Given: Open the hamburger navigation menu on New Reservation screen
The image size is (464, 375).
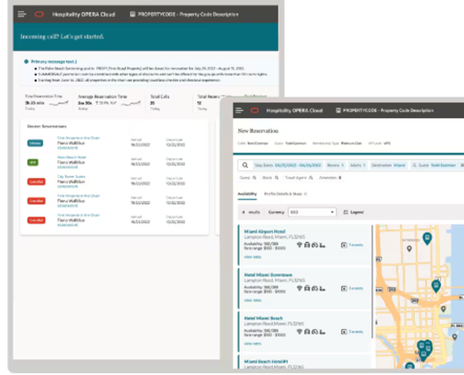Looking at the screenshot, I should pos(239,110).
